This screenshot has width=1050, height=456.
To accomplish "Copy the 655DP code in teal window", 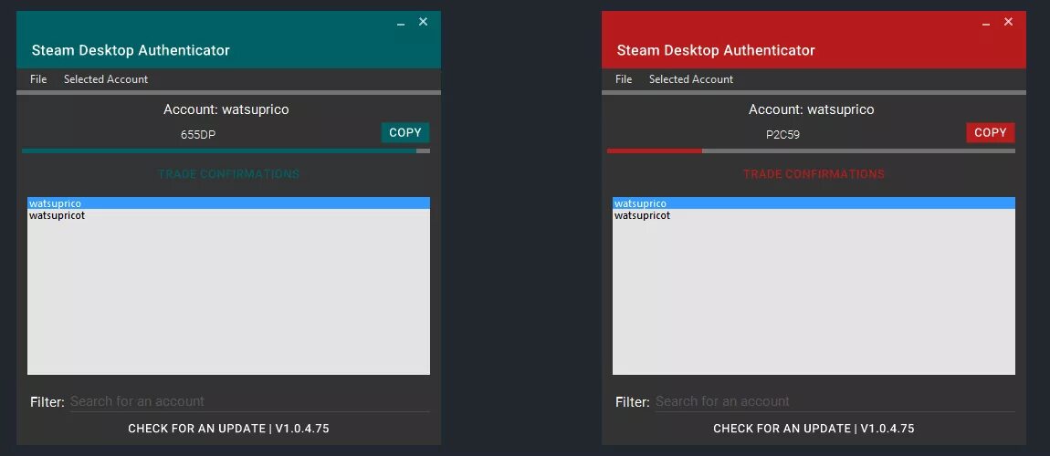I will (405, 132).
